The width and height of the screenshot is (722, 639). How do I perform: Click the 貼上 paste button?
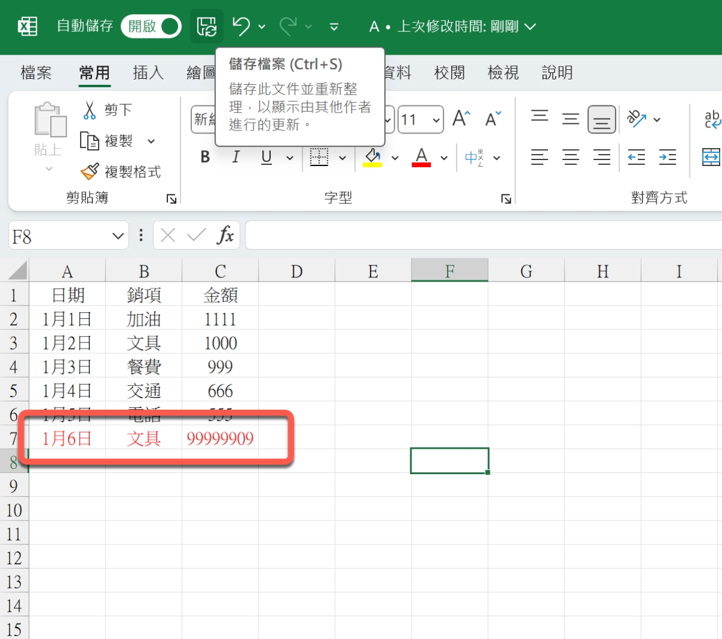48,129
